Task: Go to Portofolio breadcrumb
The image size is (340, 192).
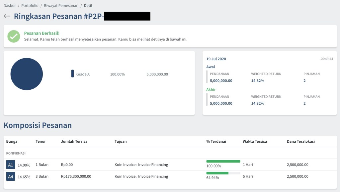Action: coord(30,6)
